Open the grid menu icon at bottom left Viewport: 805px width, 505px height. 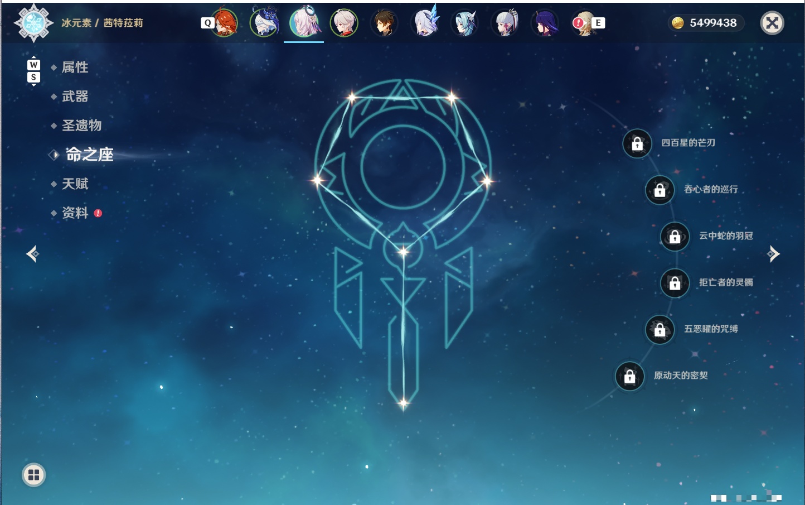click(x=33, y=475)
